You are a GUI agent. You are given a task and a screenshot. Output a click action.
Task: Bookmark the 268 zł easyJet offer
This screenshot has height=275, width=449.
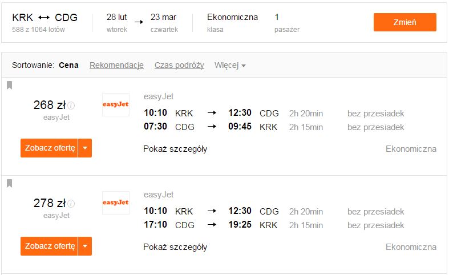(10, 85)
